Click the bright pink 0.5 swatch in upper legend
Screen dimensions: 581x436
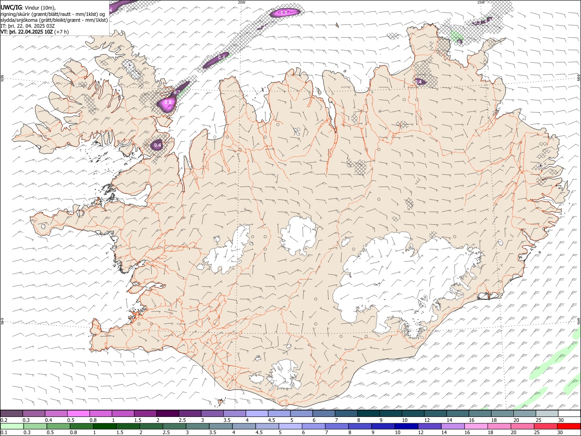pos(78,413)
